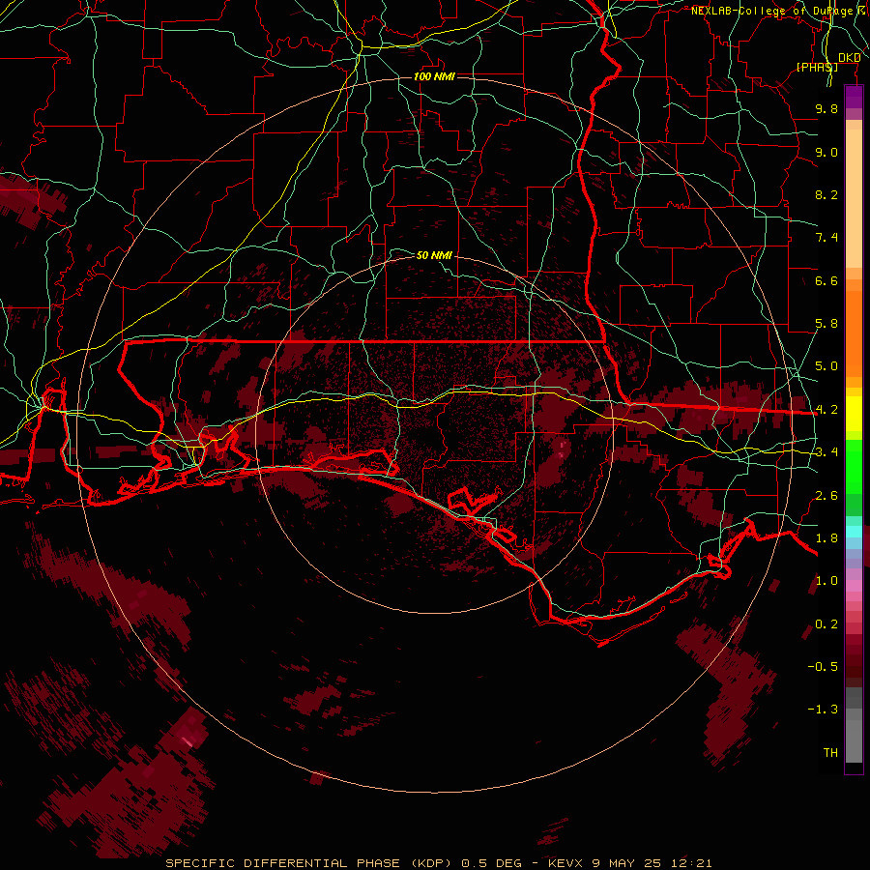Click the "DKD" label above the color scale
This screenshot has height=870, width=870.
coord(849,58)
